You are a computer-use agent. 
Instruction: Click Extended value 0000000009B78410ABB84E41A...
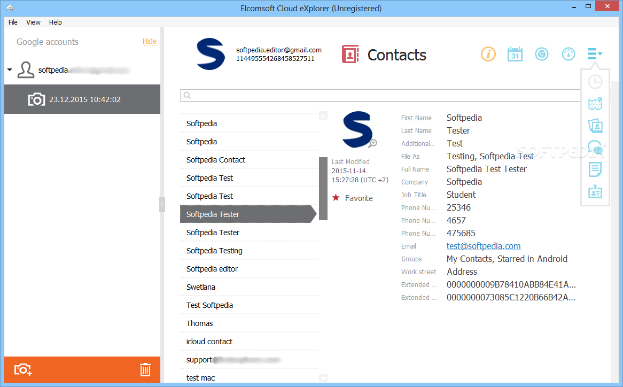click(511, 284)
